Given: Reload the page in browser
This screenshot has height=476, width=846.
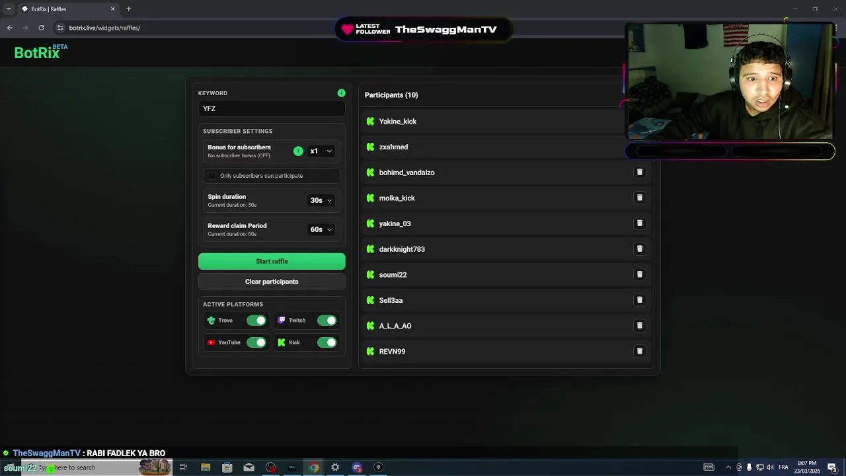Looking at the screenshot, I should (41, 28).
